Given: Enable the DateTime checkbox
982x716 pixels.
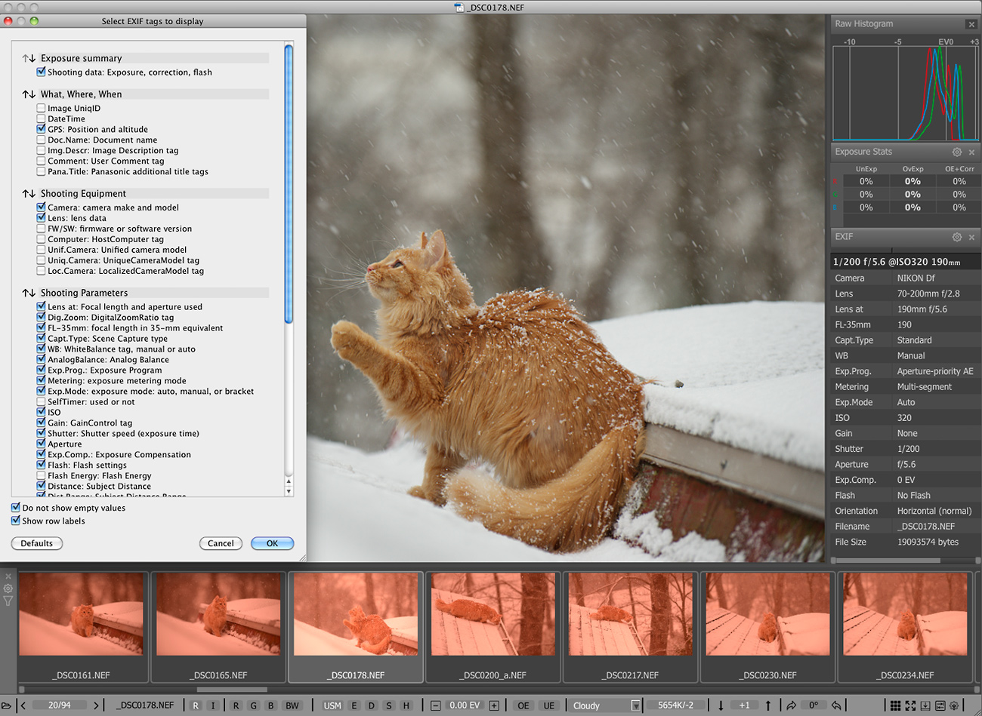Looking at the screenshot, I should coord(42,118).
